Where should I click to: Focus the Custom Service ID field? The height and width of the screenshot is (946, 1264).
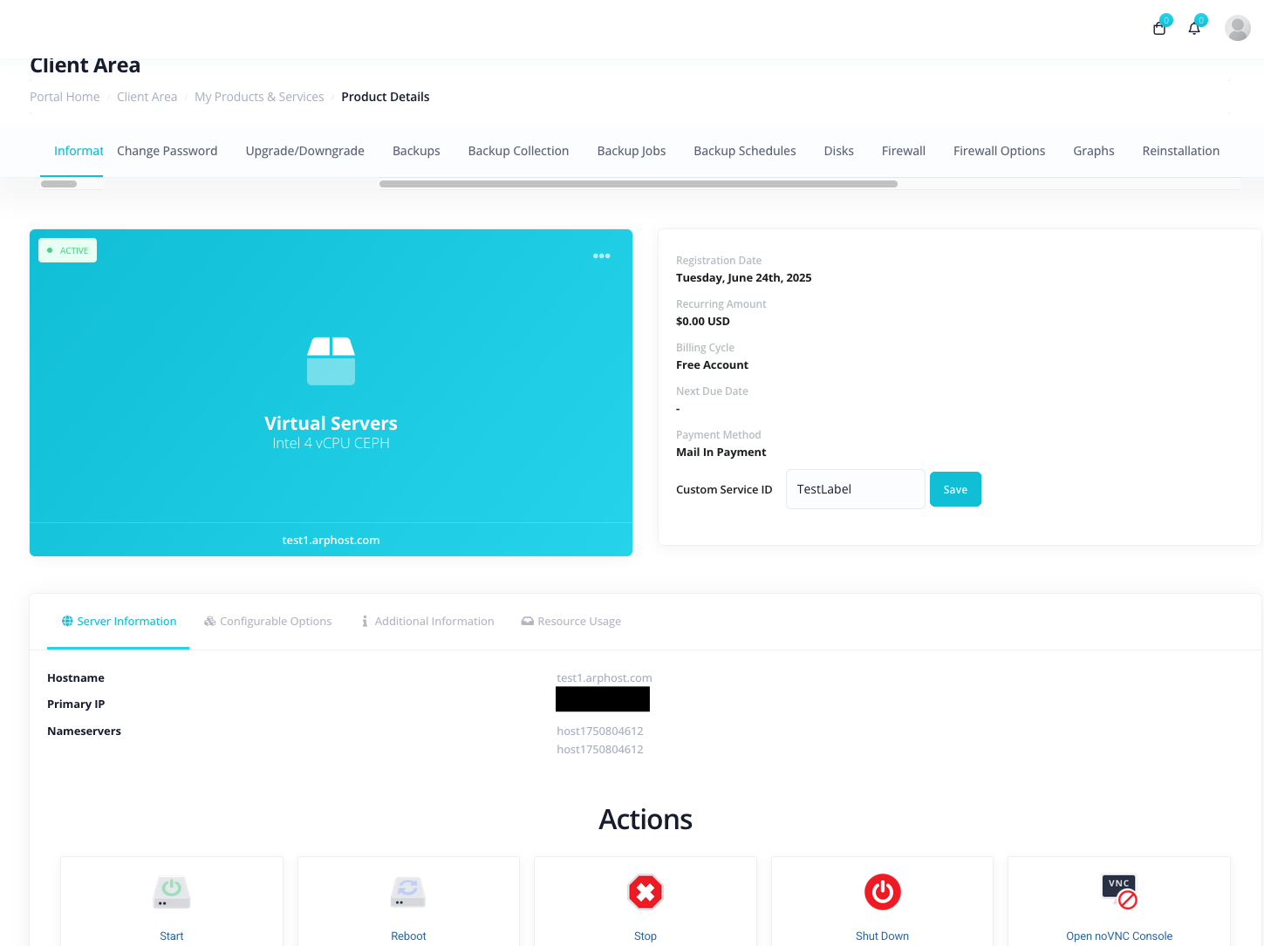(x=855, y=489)
